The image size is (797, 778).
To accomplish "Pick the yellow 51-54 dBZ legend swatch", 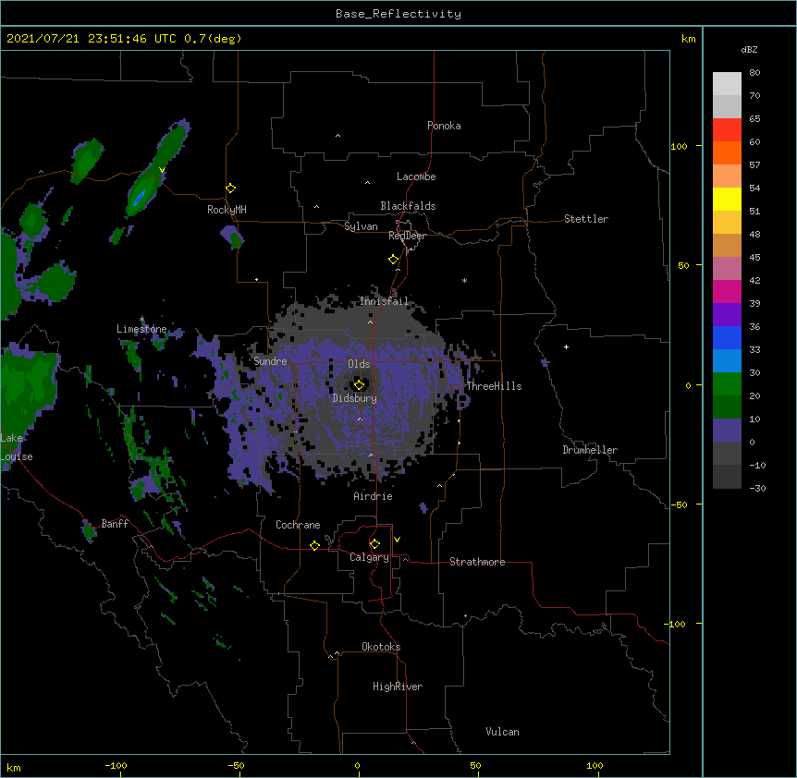I will click(x=727, y=199).
